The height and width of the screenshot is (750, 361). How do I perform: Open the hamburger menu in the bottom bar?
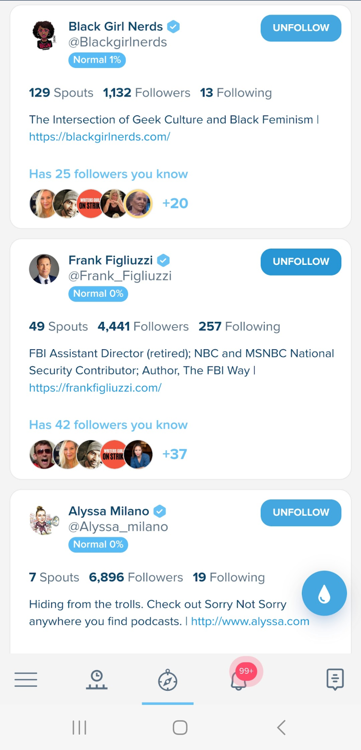(x=26, y=680)
